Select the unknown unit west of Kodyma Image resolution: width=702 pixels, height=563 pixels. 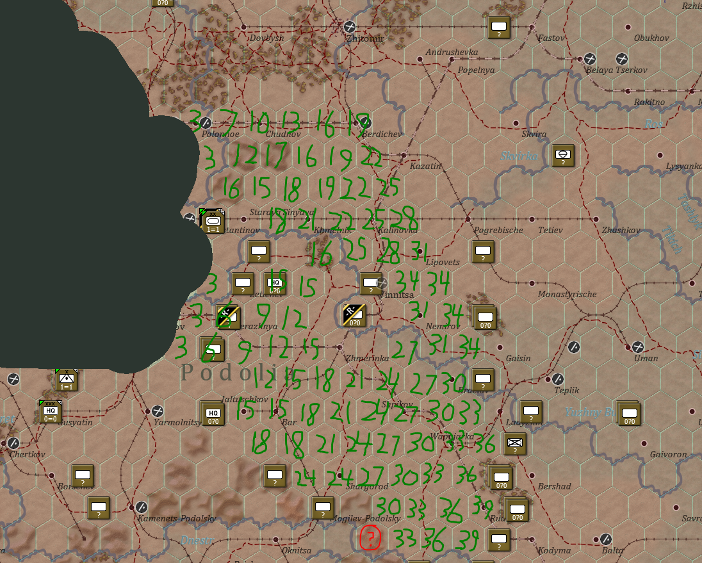pos(499,540)
